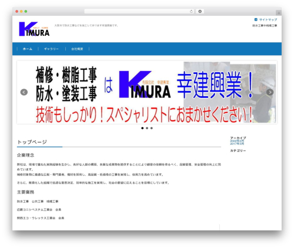Click the browser address bar

tap(139, 11)
